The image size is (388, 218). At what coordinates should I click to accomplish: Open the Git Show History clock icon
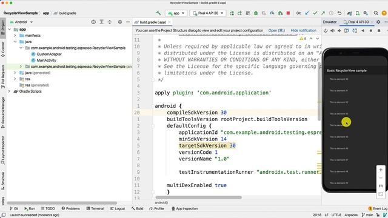(331, 13)
